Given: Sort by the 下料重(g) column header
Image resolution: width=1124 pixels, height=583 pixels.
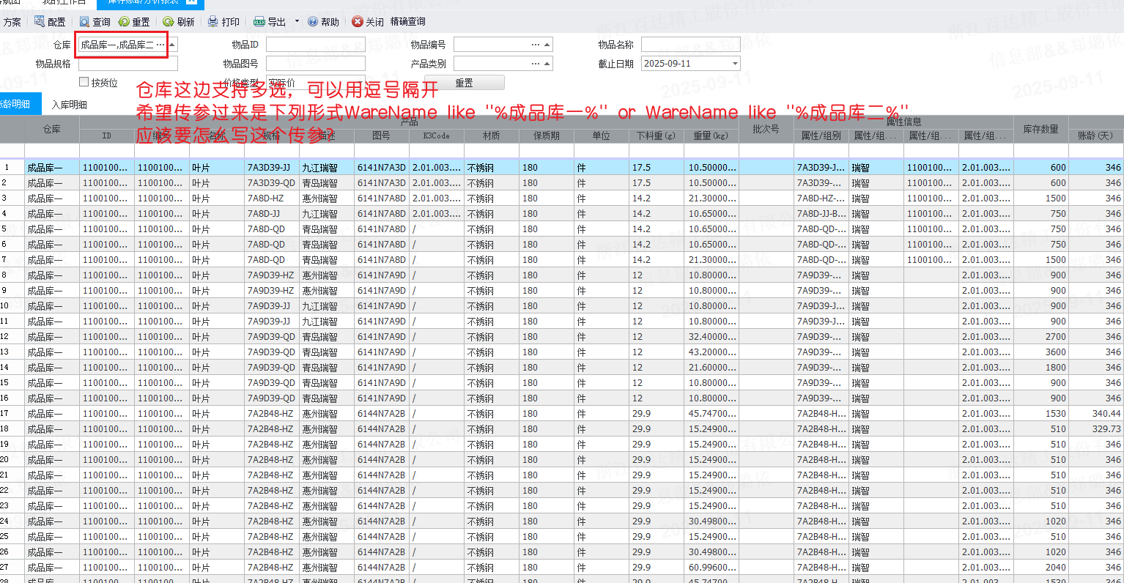Looking at the screenshot, I should coord(656,135).
